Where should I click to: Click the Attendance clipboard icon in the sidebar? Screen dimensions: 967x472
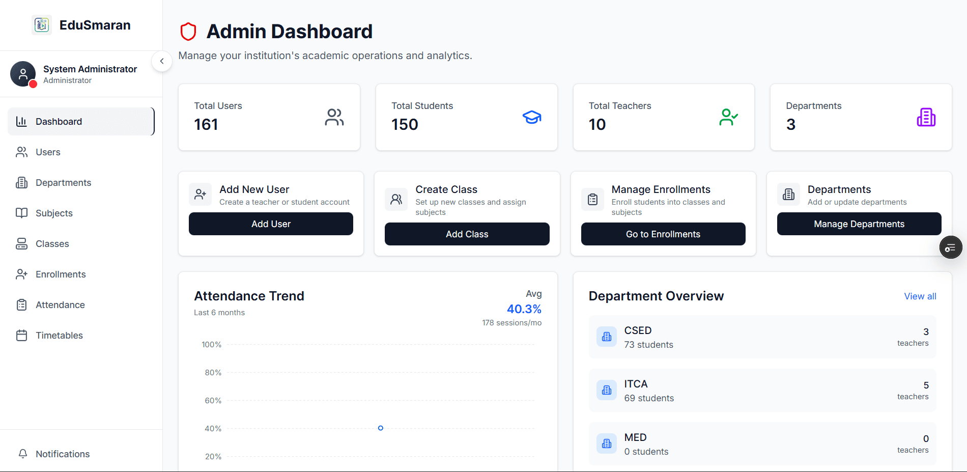[21, 305]
